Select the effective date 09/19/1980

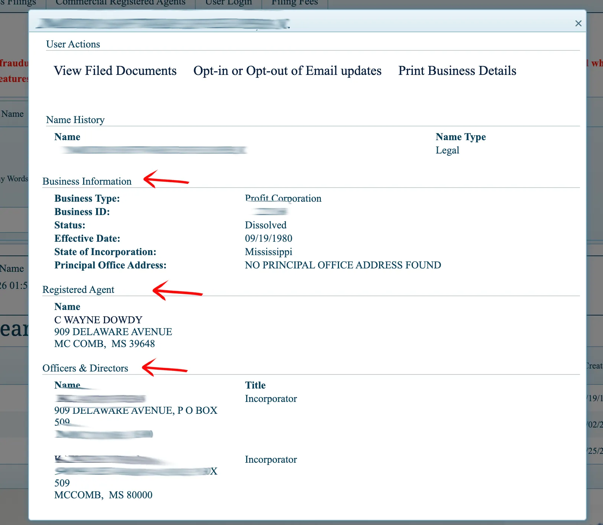point(268,238)
